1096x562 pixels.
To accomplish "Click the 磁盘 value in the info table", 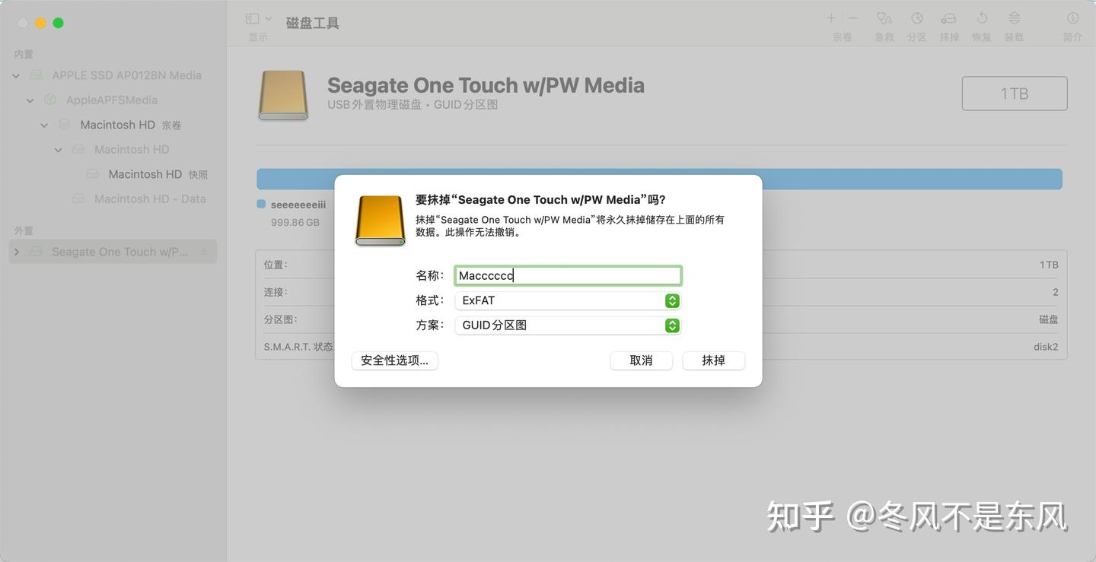I will tap(1049, 319).
